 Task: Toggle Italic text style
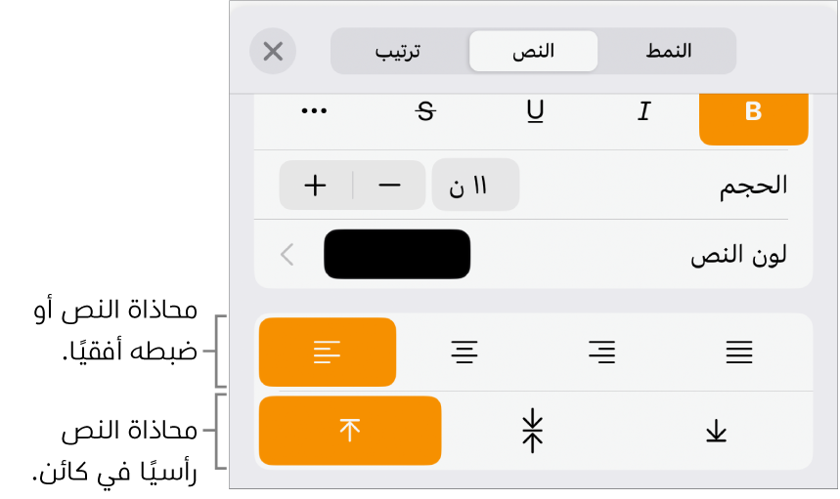(x=643, y=112)
